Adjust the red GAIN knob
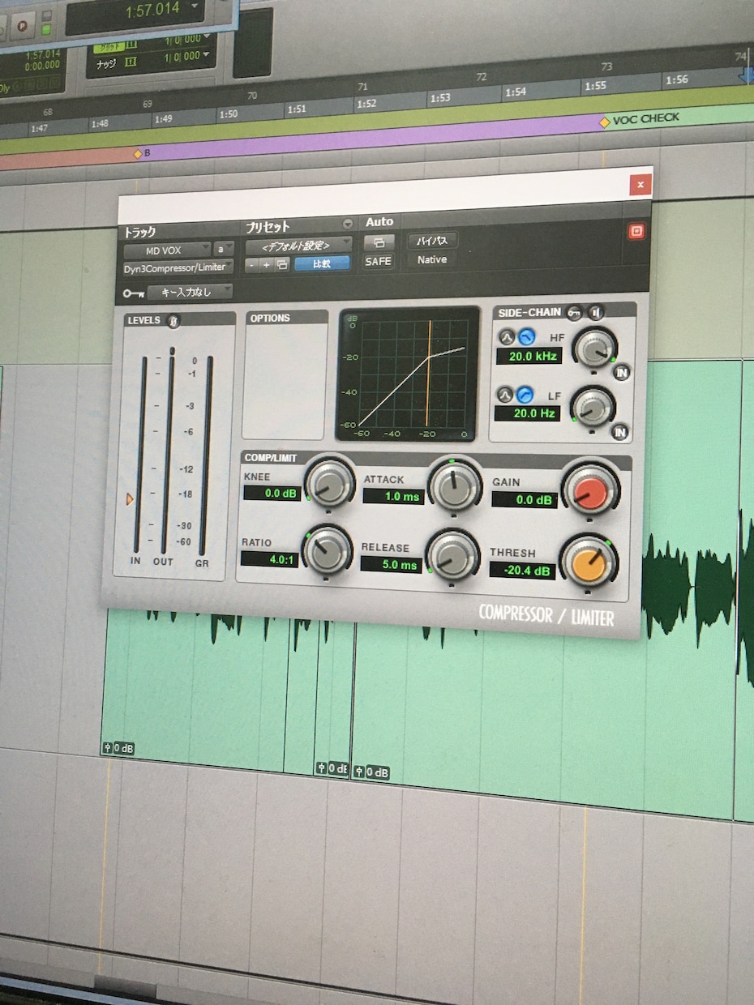 click(x=591, y=491)
